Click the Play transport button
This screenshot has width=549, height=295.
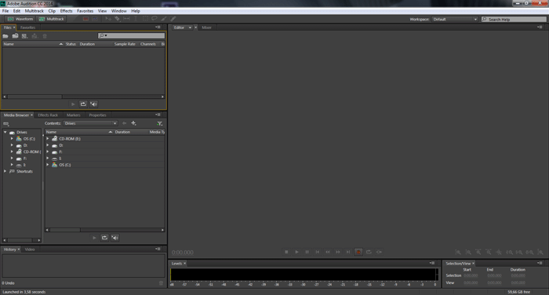[x=296, y=252]
